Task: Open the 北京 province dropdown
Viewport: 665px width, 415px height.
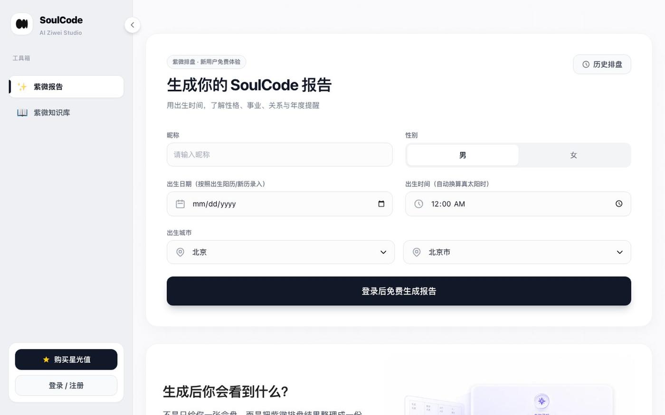Action: pos(280,252)
